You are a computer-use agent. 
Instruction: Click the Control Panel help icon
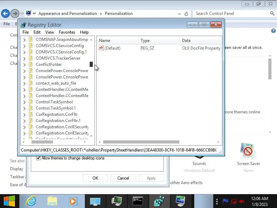273,31
